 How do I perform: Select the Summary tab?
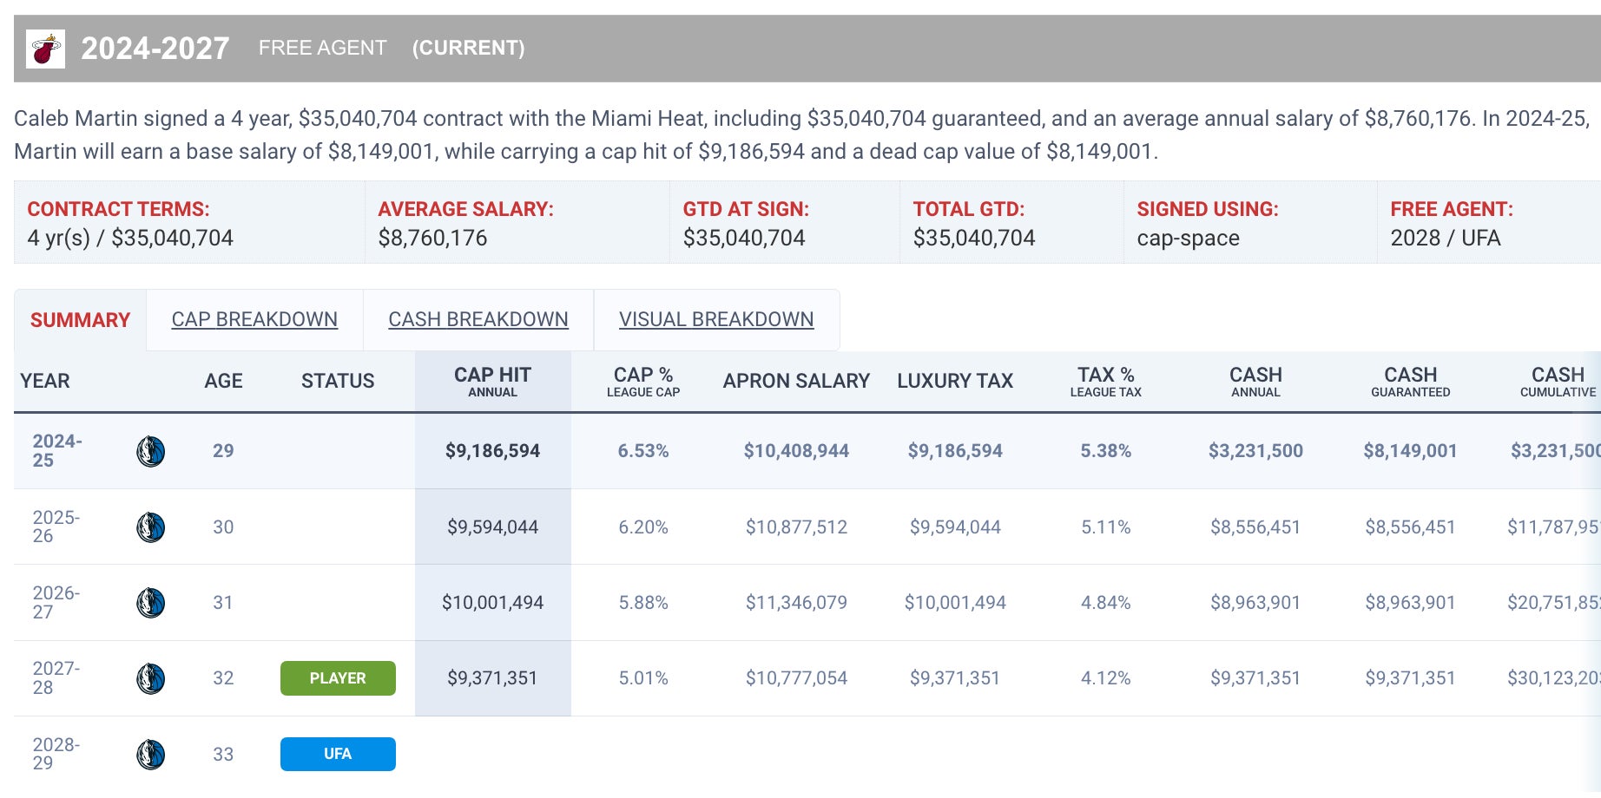[x=80, y=320]
